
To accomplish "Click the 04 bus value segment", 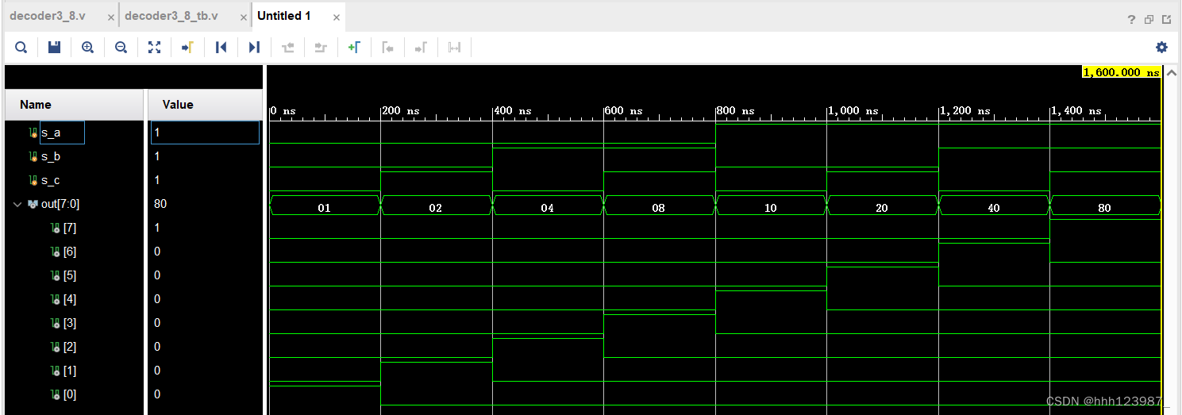I will click(x=548, y=207).
